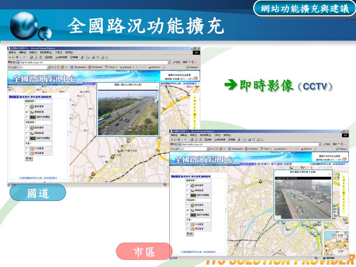Click the 取消 button in the 國道 window panel

pos(29,159)
